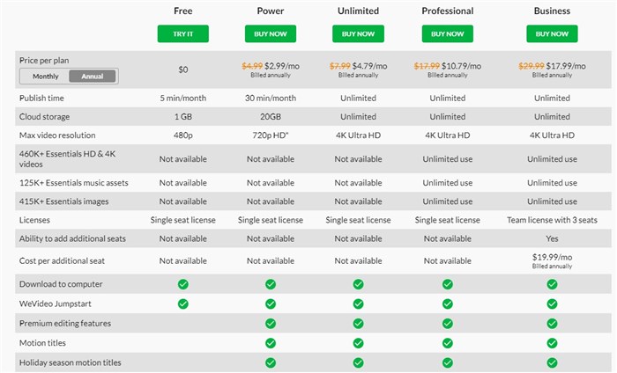Click Free plan Download to computer checkmark
This screenshot has width=617, height=373.
(x=183, y=284)
